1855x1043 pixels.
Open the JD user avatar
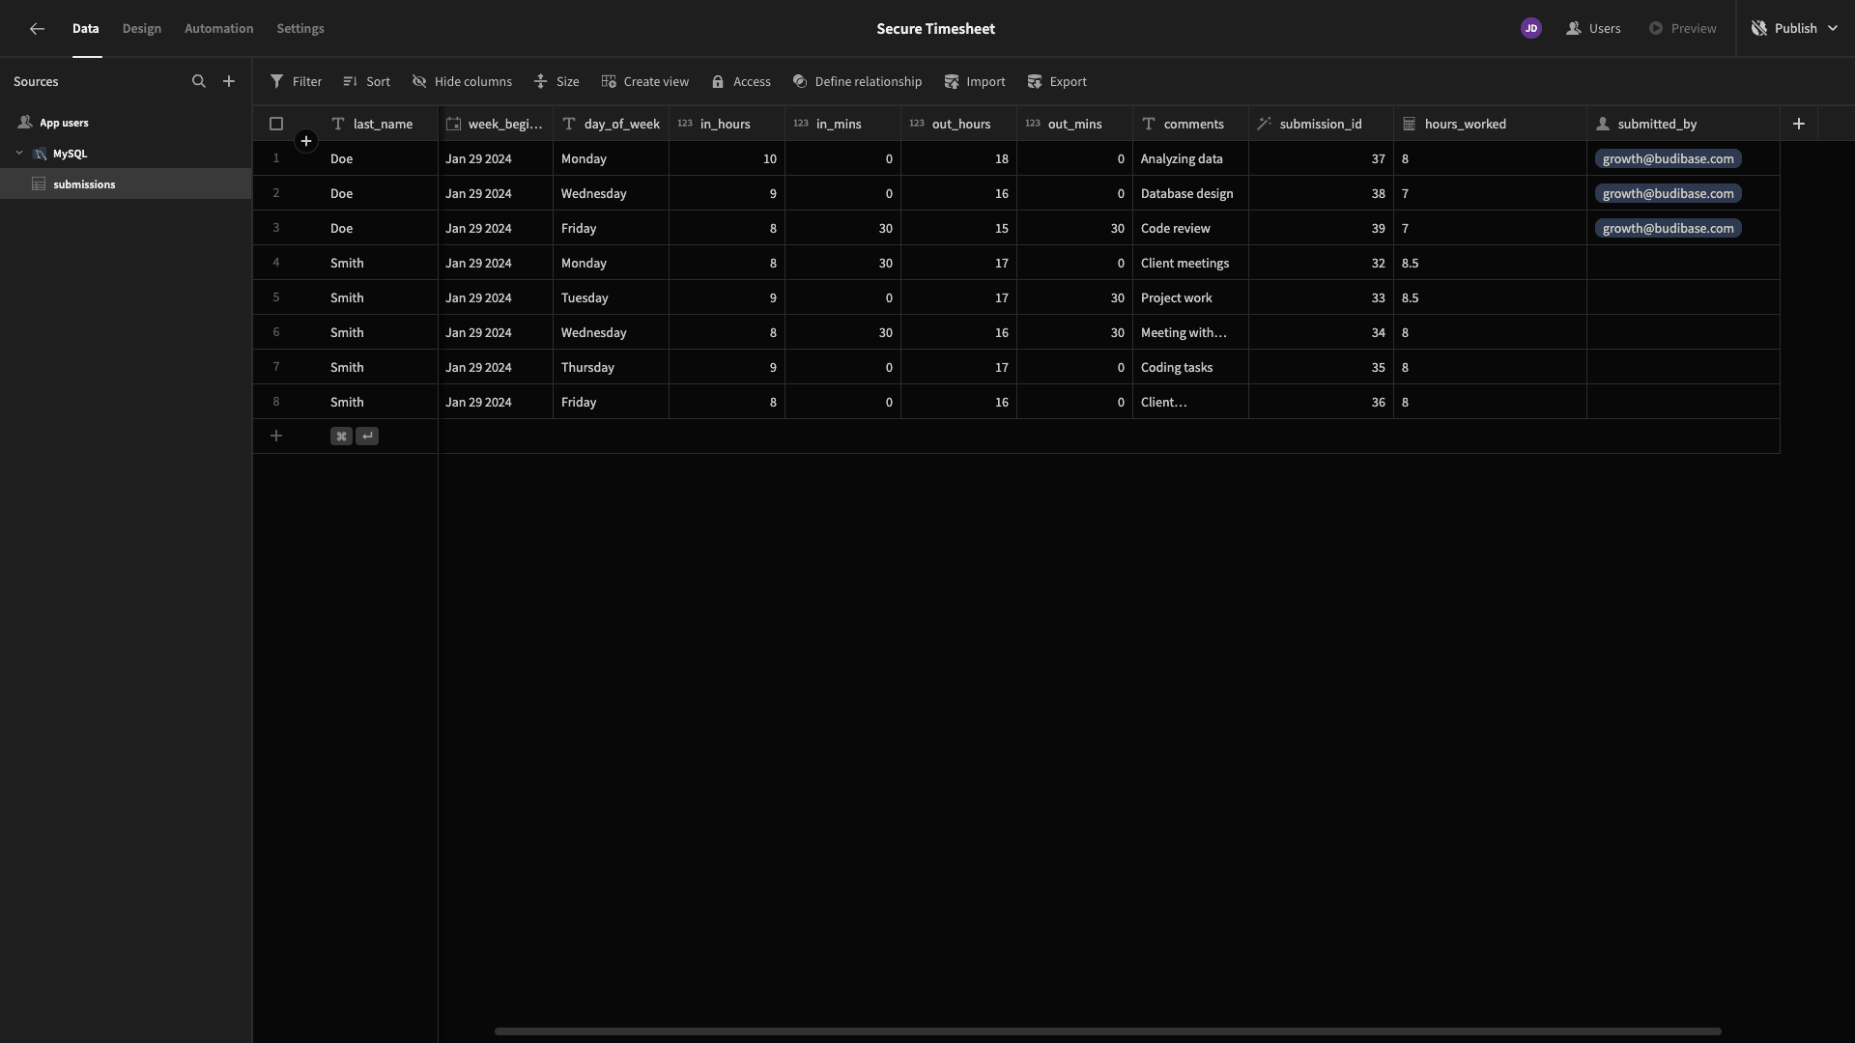tap(1530, 29)
